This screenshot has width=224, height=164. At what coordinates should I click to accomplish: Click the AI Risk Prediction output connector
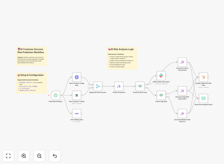pyautogui.click(x=123, y=86)
